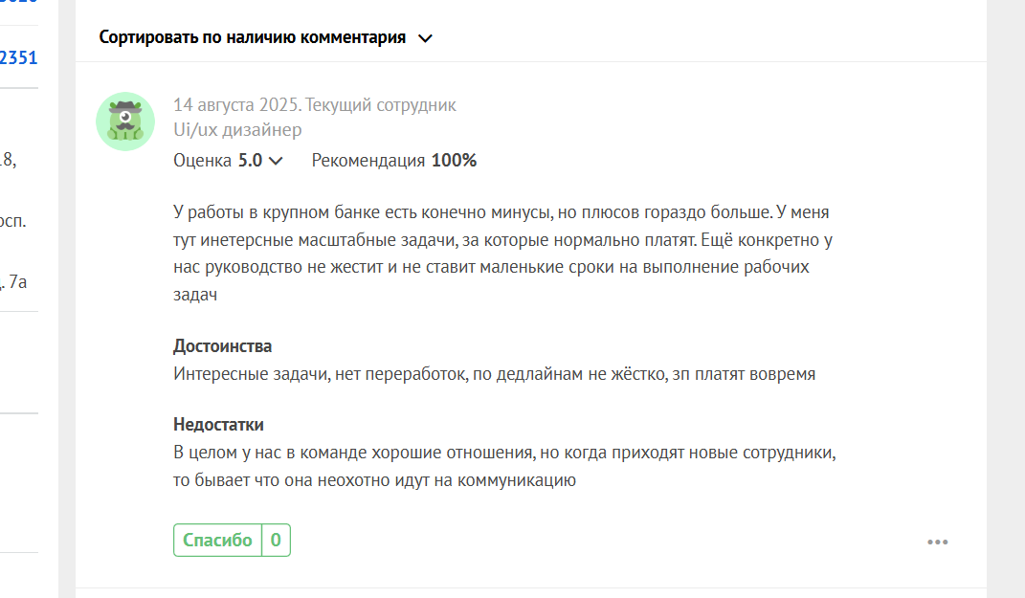Click the 'Рекомендация 100%' indicator

pos(394,160)
